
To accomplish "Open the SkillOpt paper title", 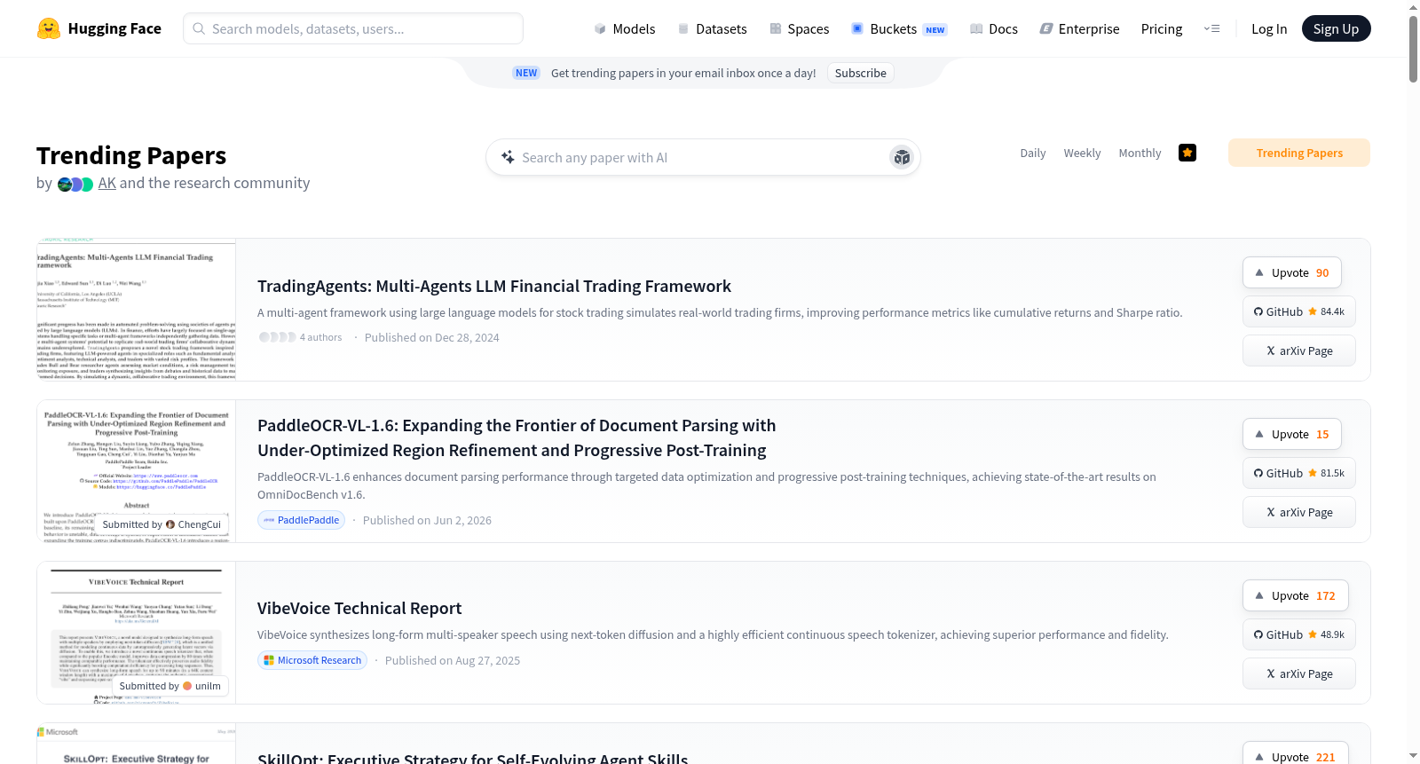I will click(x=473, y=758).
